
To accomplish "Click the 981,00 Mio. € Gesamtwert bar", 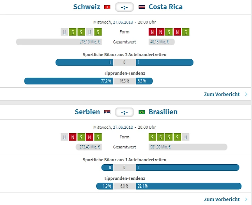I will [x=188, y=147].
